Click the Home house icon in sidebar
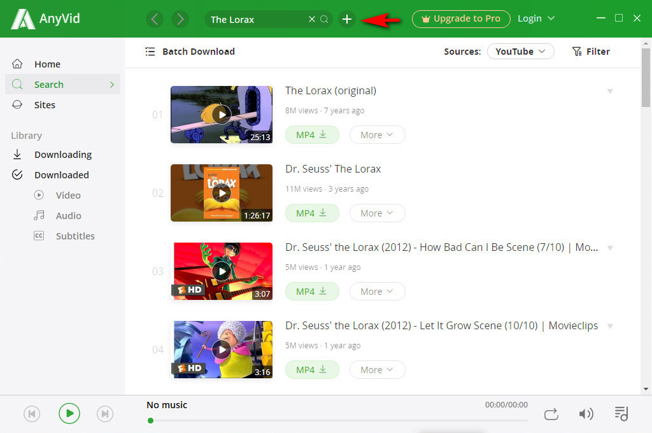This screenshot has height=433, width=652. pos(17,64)
